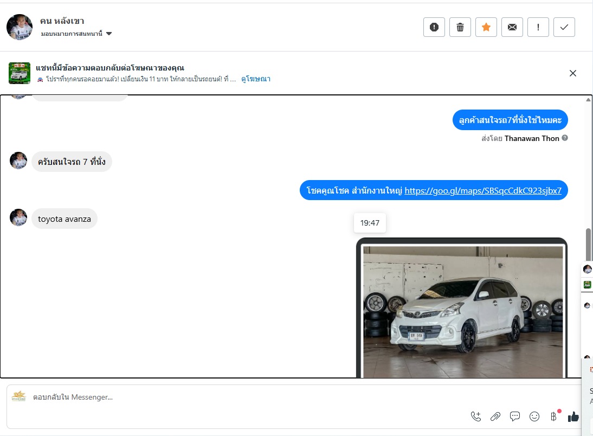Close the ad reply banner
Image resolution: width=593 pixels, height=436 pixels.
(573, 73)
